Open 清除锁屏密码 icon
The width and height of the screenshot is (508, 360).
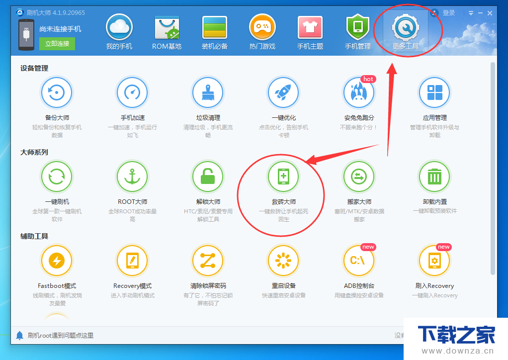click(x=208, y=261)
